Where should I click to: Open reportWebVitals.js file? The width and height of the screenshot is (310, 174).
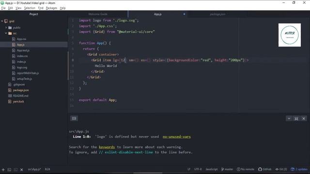coord(28,73)
